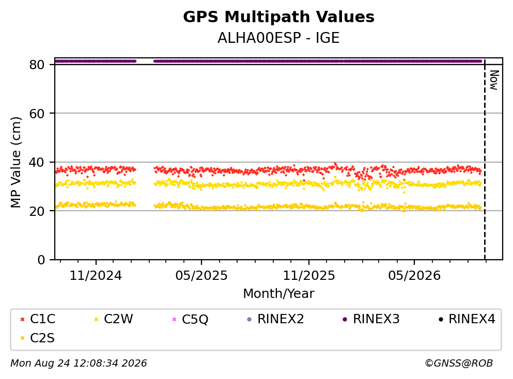Image resolution: width=513 pixels, height=379 pixels.
Task: Click the ALHA00ESP - IGE subtitle
Action: pyautogui.click(x=278, y=38)
